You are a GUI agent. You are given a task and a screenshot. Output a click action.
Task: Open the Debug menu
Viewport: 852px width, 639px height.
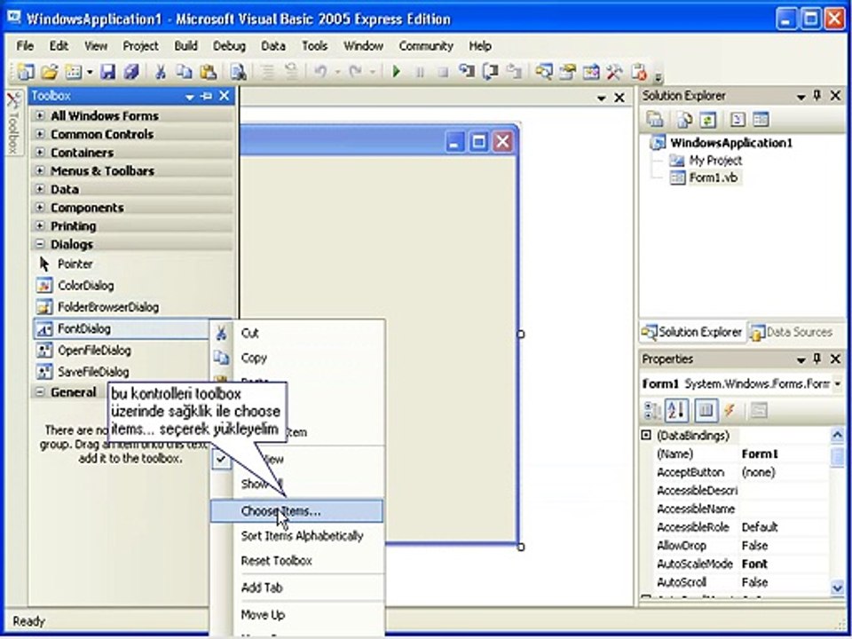(x=229, y=46)
